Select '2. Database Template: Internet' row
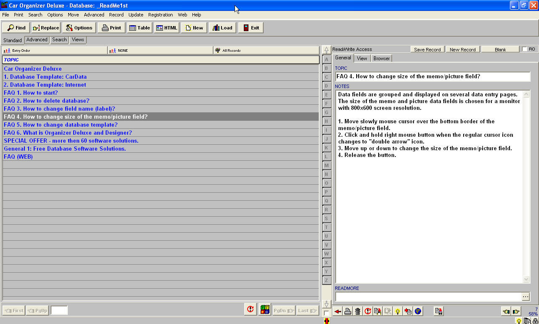Image resolution: width=539 pixels, height=324 pixels. (160, 85)
